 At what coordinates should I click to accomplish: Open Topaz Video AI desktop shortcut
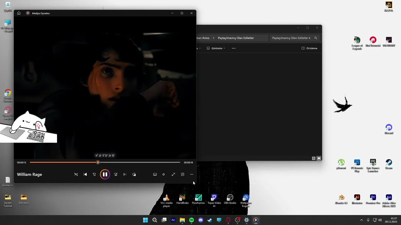coord(214,201)
